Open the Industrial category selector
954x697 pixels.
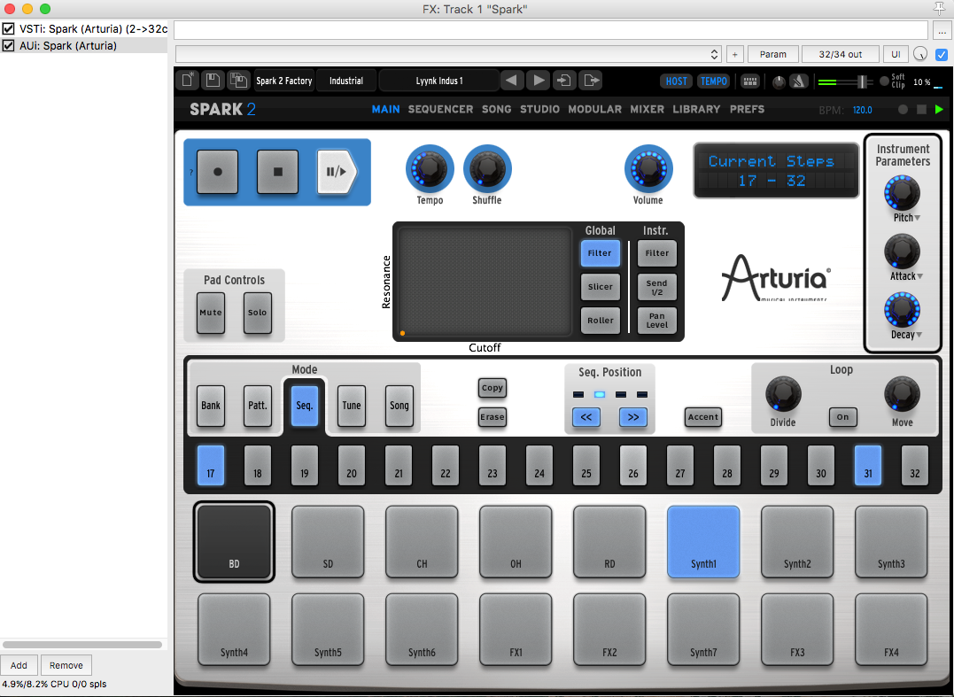346,81
